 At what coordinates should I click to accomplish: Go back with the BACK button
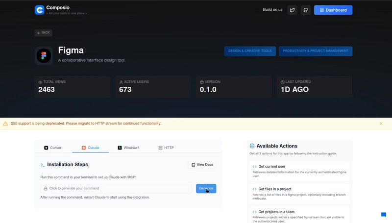click(x=43, y=33)
